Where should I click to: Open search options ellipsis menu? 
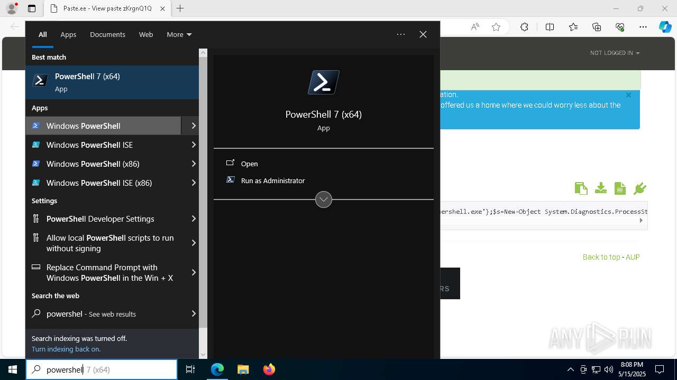click(x=401, y=34)
